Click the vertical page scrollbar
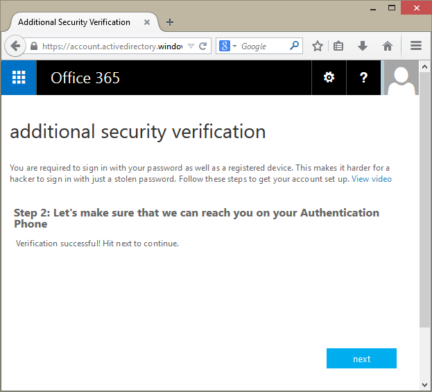This screenshot has height=392, width=432. 424,208
